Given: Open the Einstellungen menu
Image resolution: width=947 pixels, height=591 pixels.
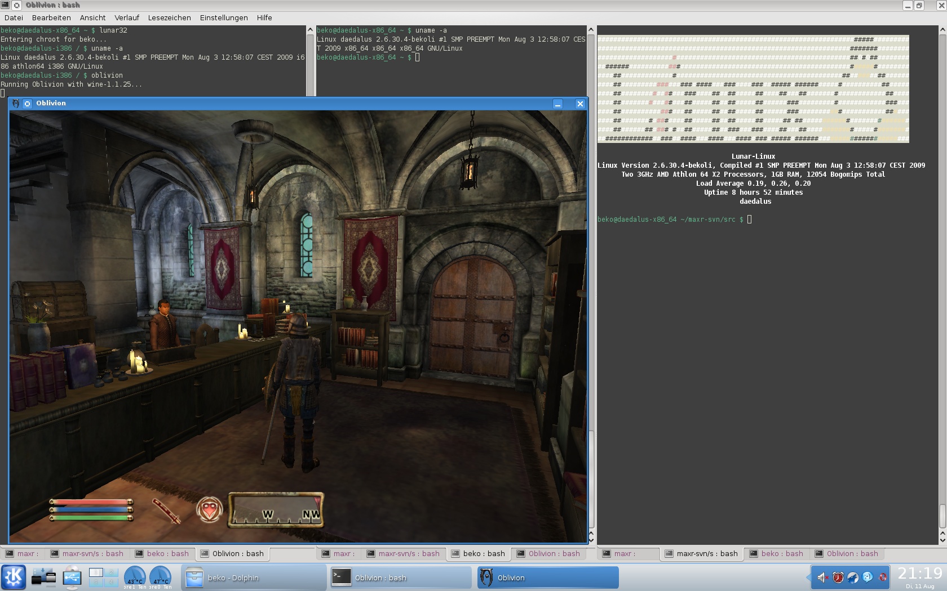Looking at the screenshot, I should point(224,17).
